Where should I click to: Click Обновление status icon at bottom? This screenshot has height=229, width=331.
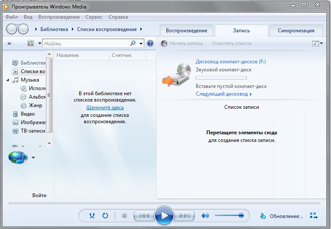pyautogui.click(x=263, y=216)
